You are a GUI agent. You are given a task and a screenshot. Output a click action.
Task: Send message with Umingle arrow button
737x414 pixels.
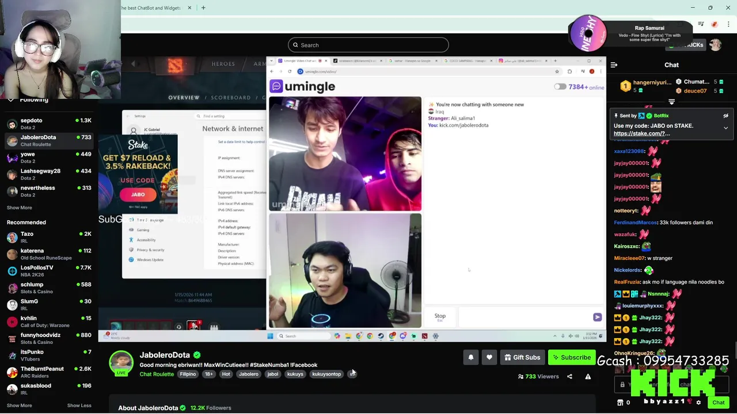(597, 317)
